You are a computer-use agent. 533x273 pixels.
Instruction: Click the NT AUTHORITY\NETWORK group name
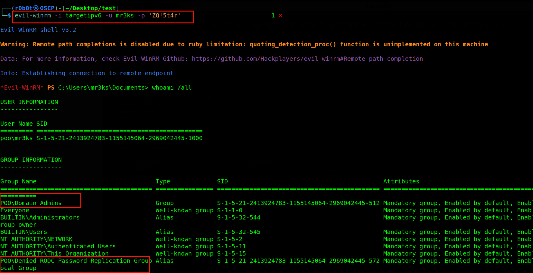36,239
